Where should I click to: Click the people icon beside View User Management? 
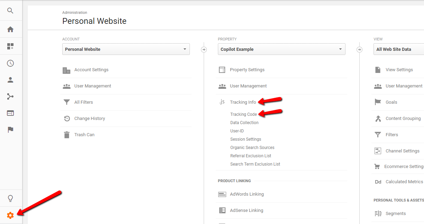coord(378,86)
